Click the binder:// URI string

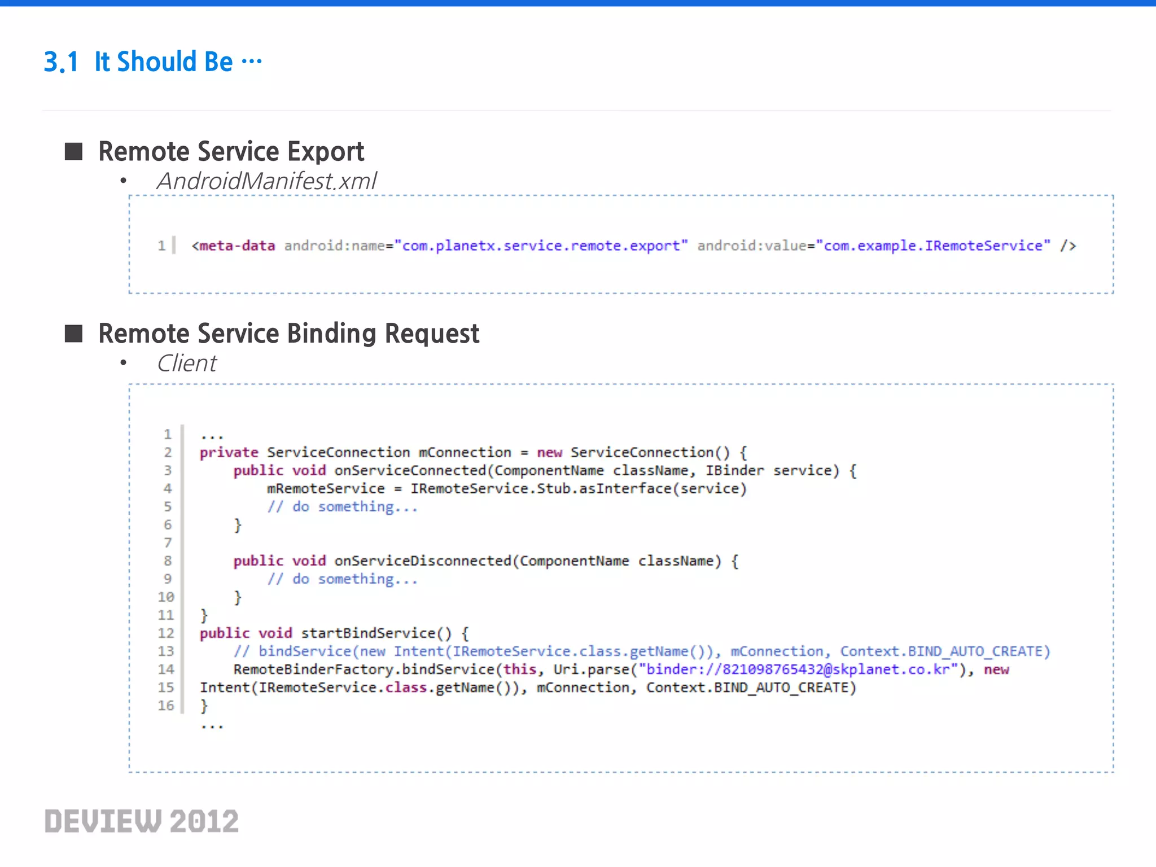point(798,669)
